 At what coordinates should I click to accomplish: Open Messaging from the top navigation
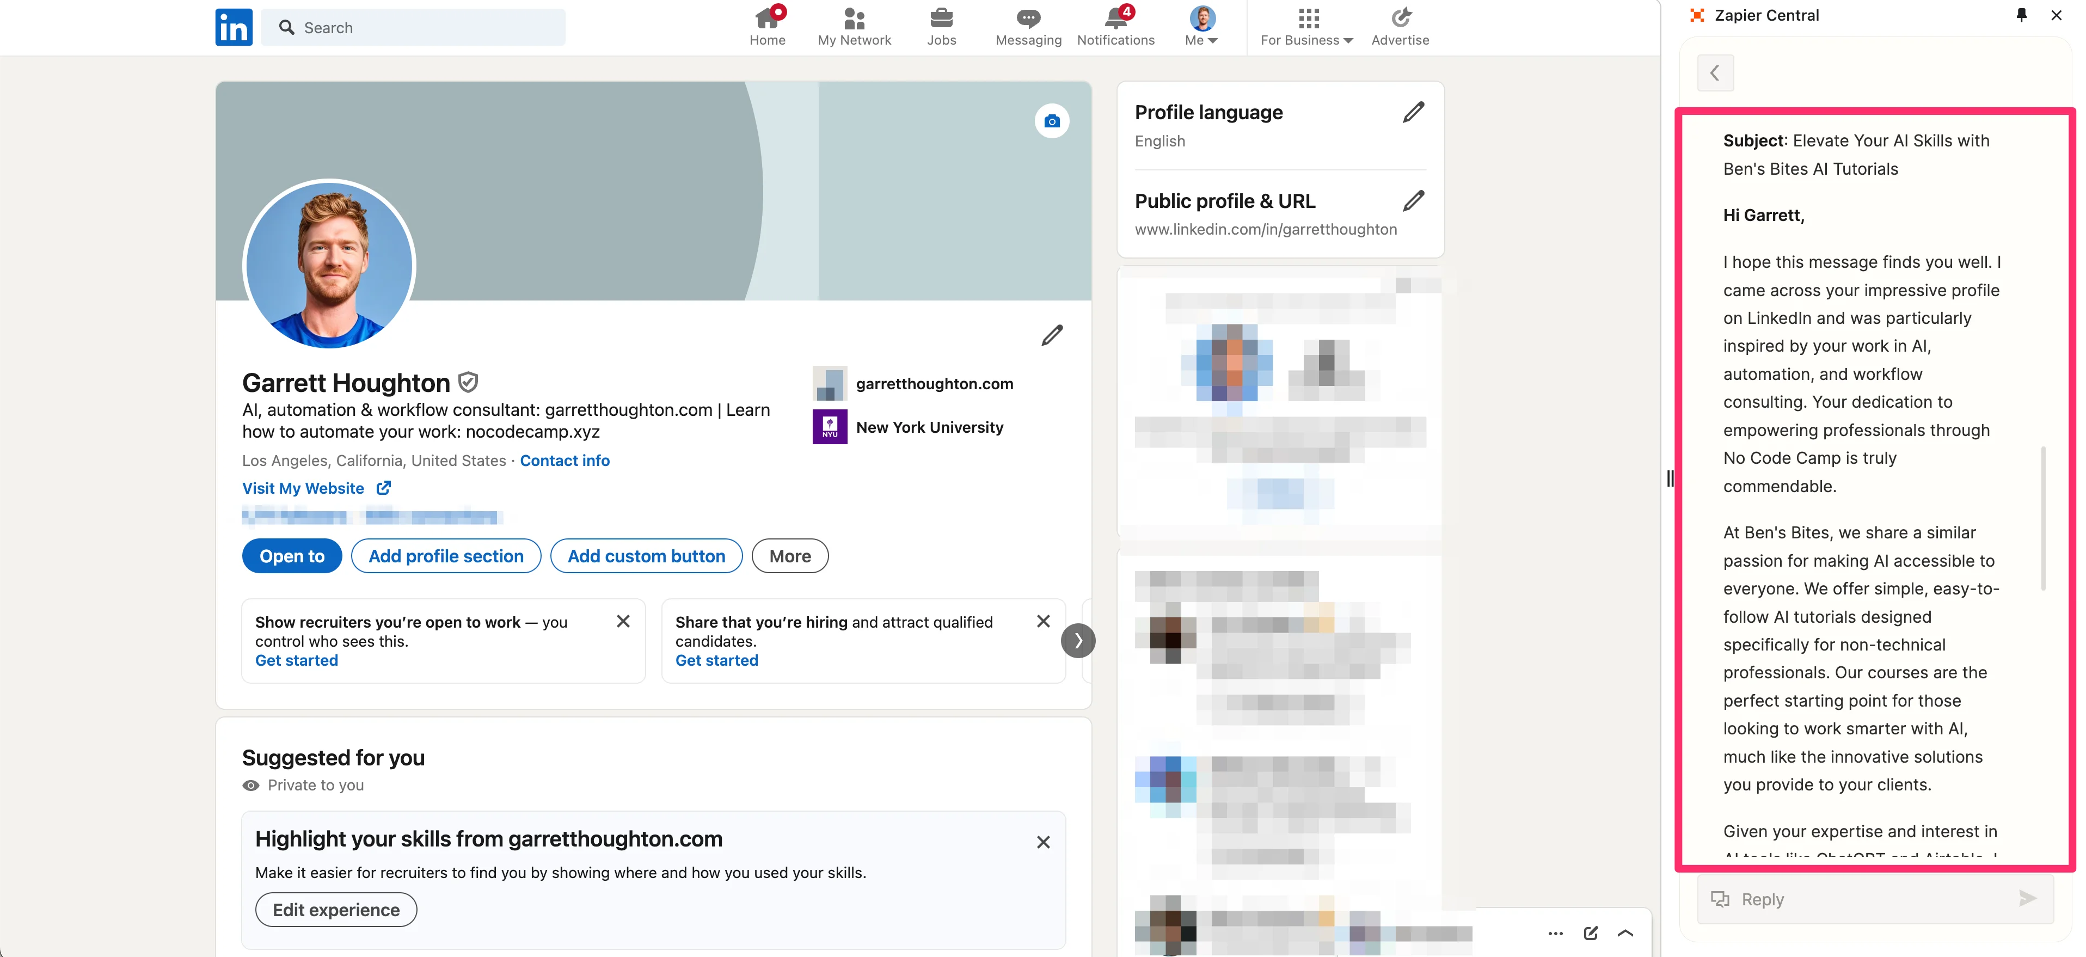pyautogui.click(x=1028, y=27)
